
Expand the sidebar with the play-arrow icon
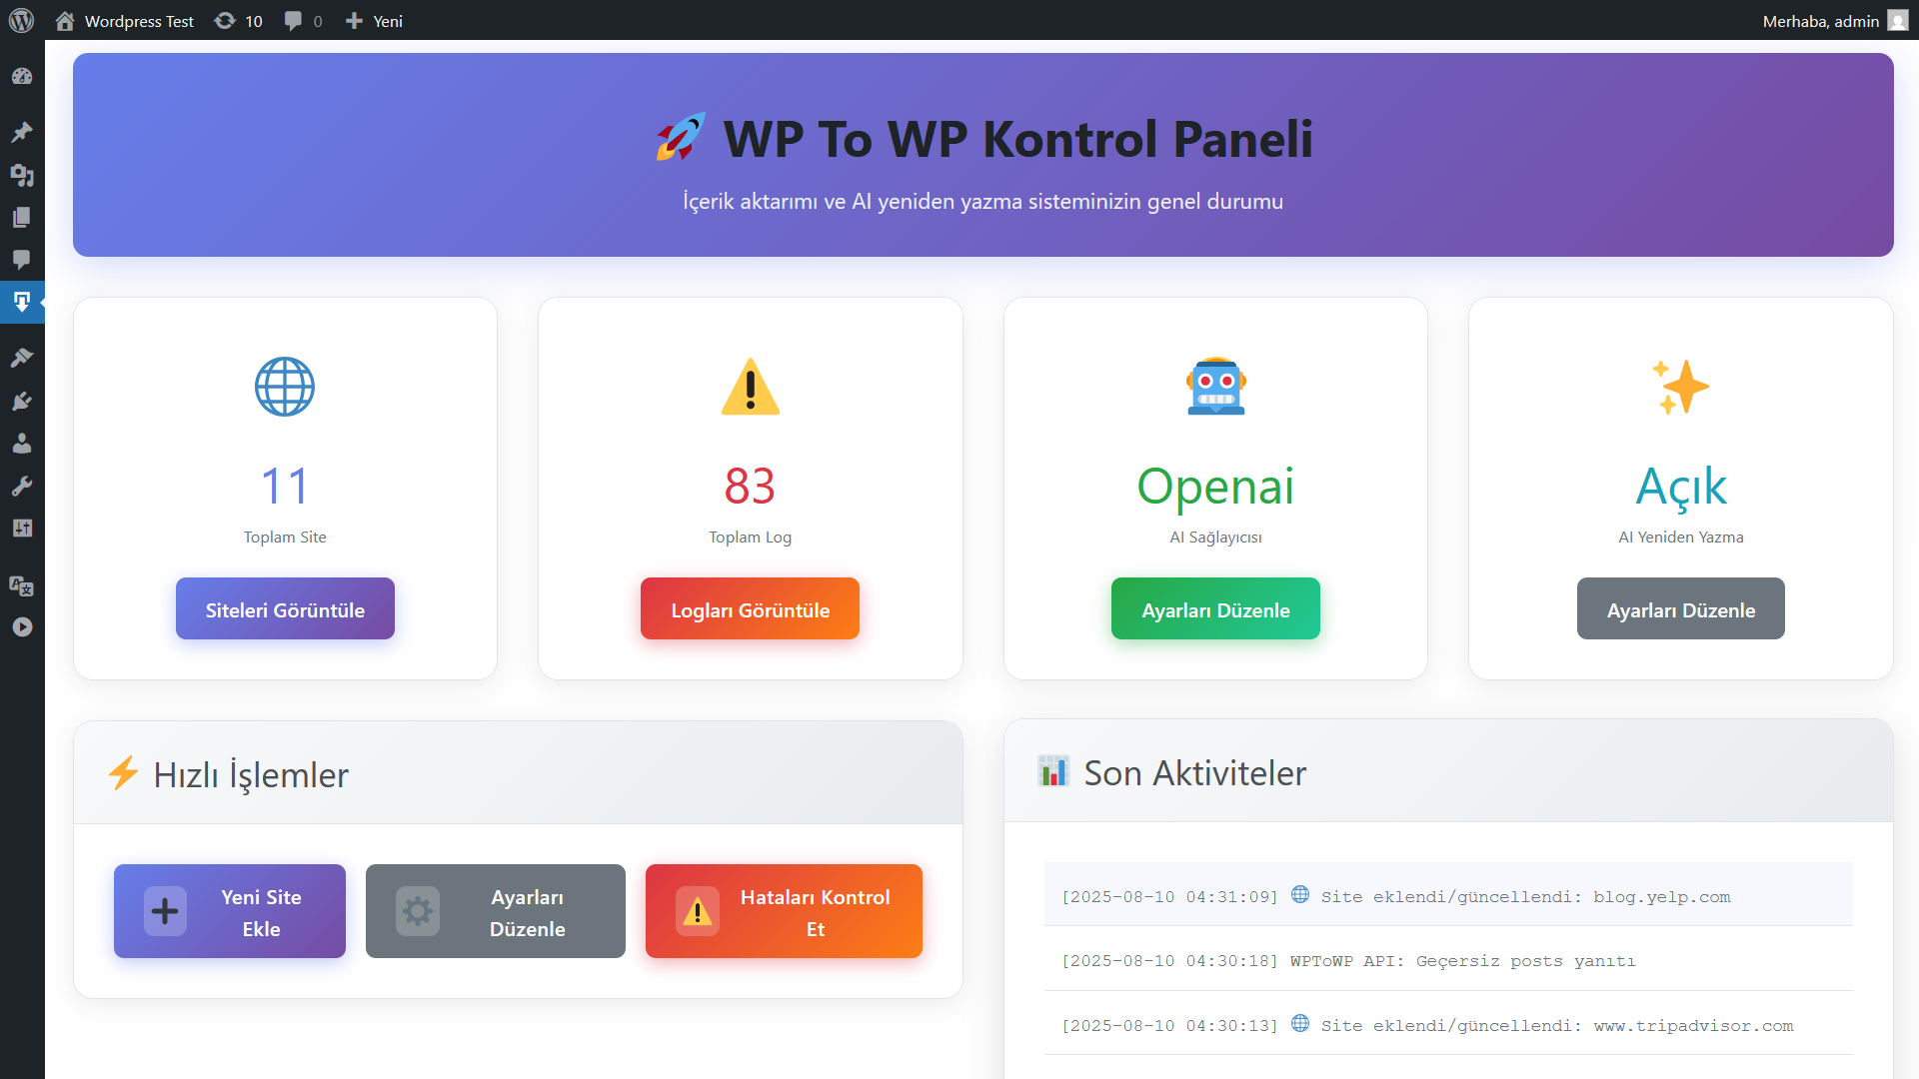22,627
